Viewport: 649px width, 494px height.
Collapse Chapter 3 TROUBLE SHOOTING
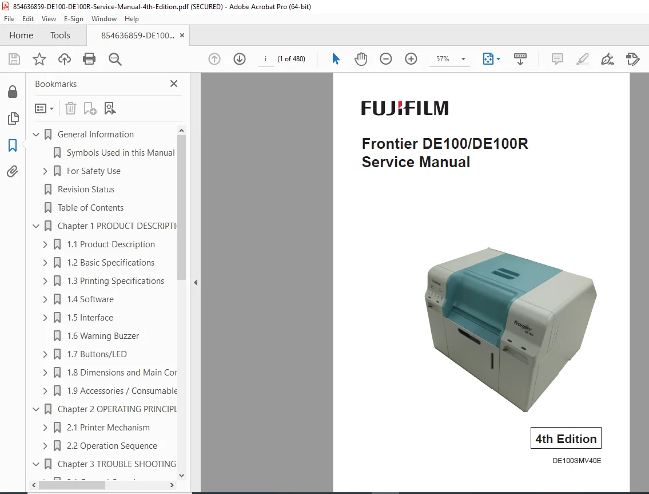pos(36,464)
